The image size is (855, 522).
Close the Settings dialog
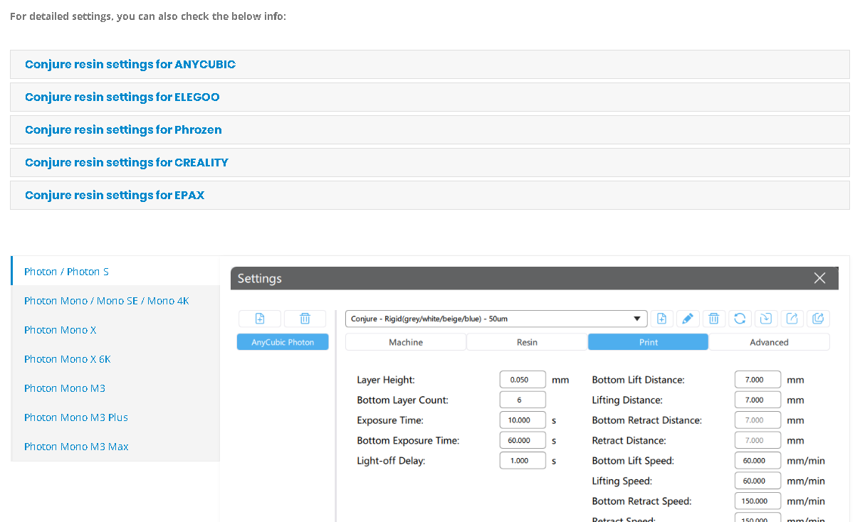pos(819,278)
